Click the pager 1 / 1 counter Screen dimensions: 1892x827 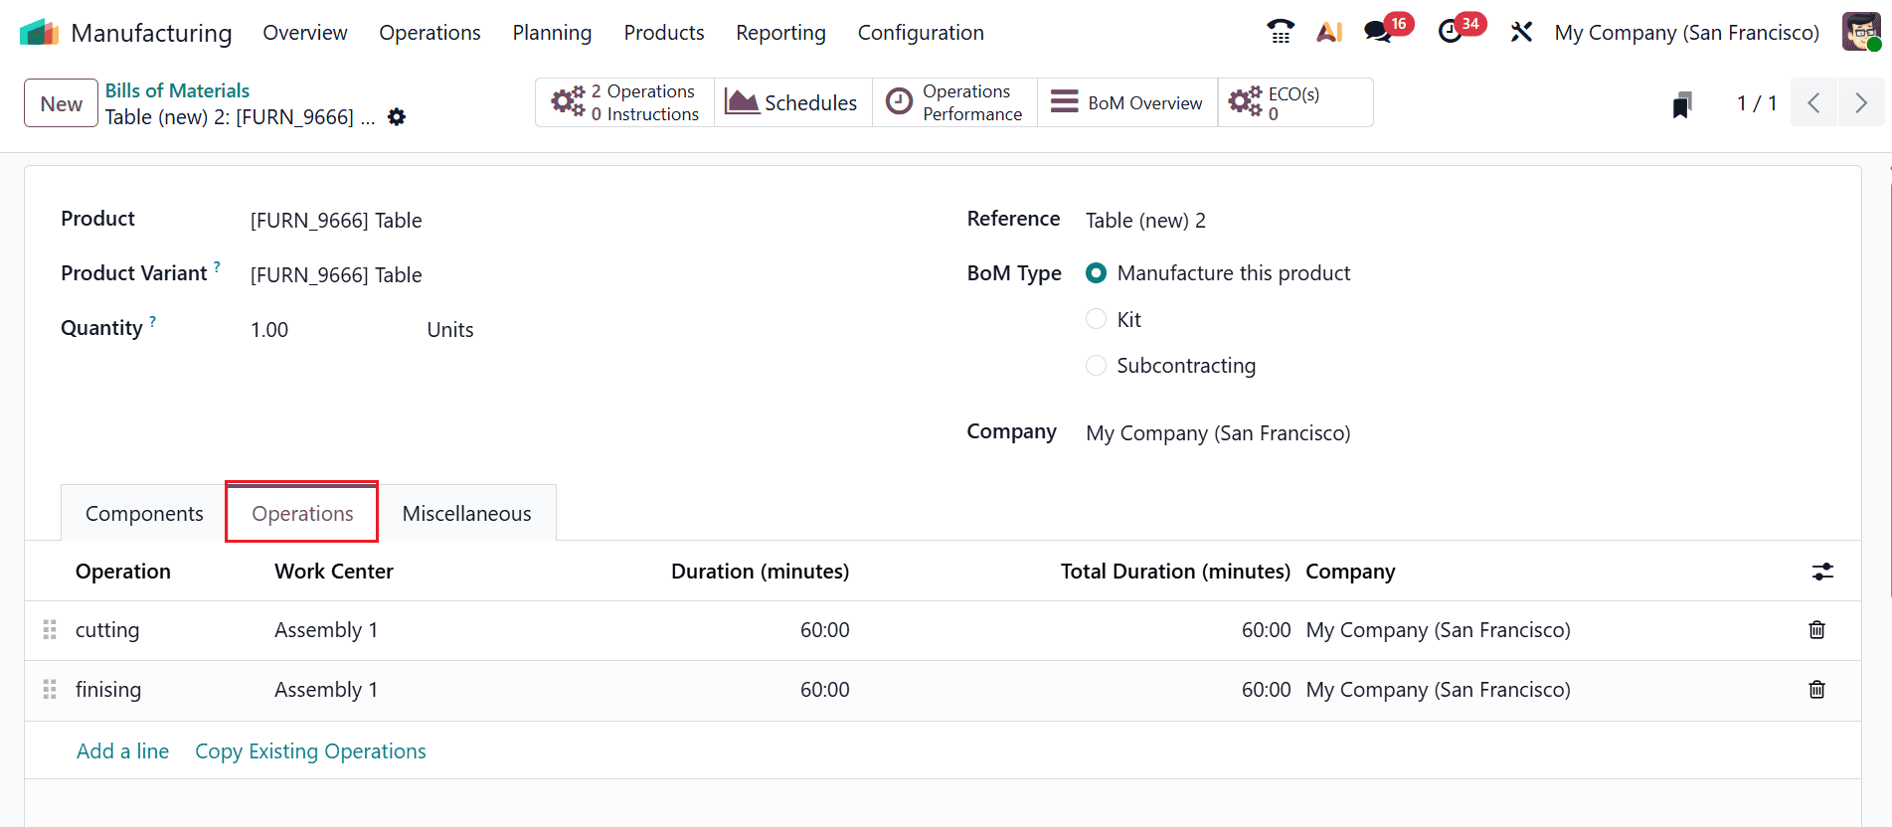pos(1756,103)
